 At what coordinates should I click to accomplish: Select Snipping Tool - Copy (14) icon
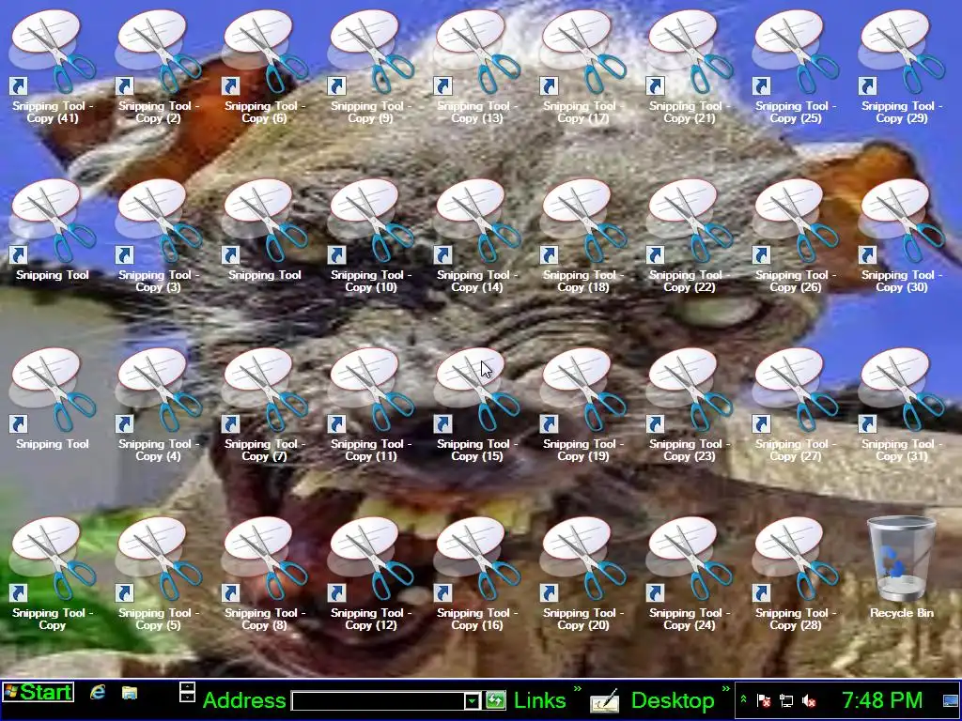(x=476, y=236)
